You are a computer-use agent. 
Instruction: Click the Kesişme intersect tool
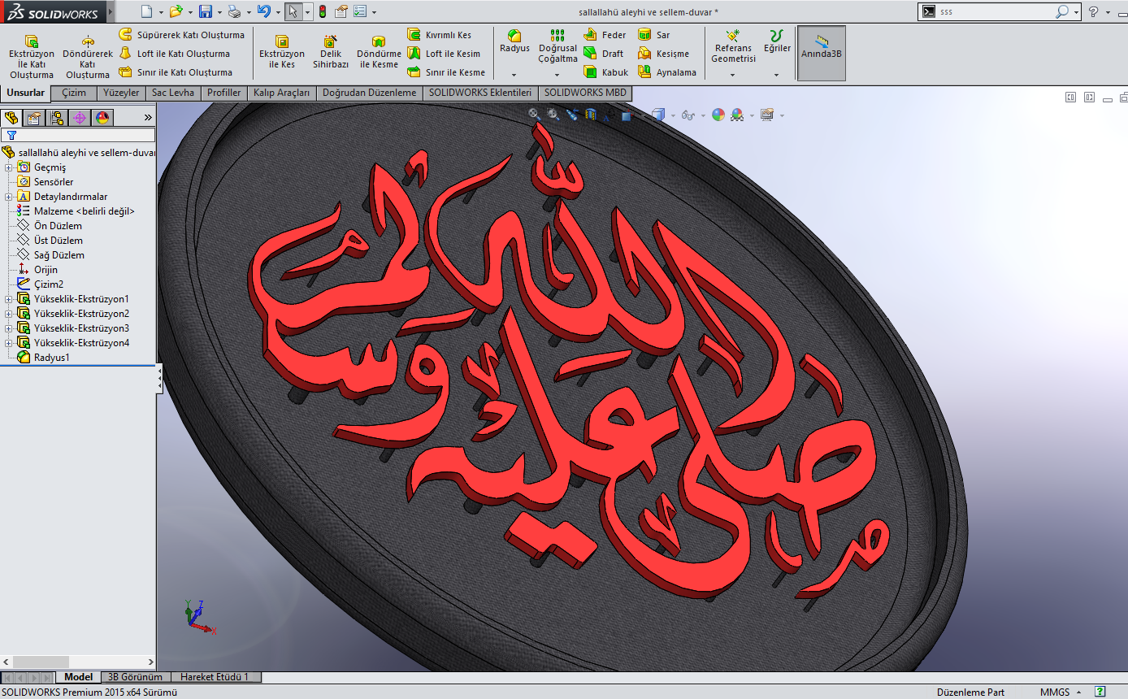[663, 54]
